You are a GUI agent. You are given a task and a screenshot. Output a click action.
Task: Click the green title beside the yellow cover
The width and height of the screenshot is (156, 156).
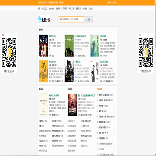(x=52, y=62)
